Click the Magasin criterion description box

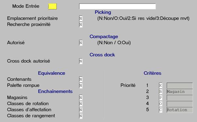pos(180,91)
